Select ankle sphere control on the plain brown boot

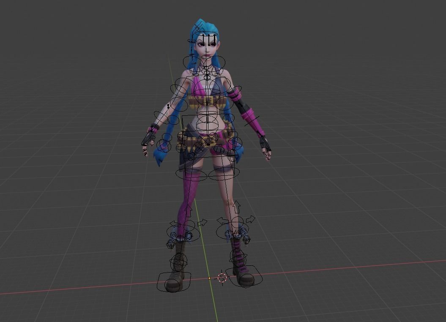click(179, 262)
